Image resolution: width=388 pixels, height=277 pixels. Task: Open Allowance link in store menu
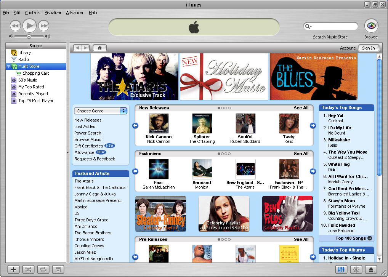coord(84,152)
